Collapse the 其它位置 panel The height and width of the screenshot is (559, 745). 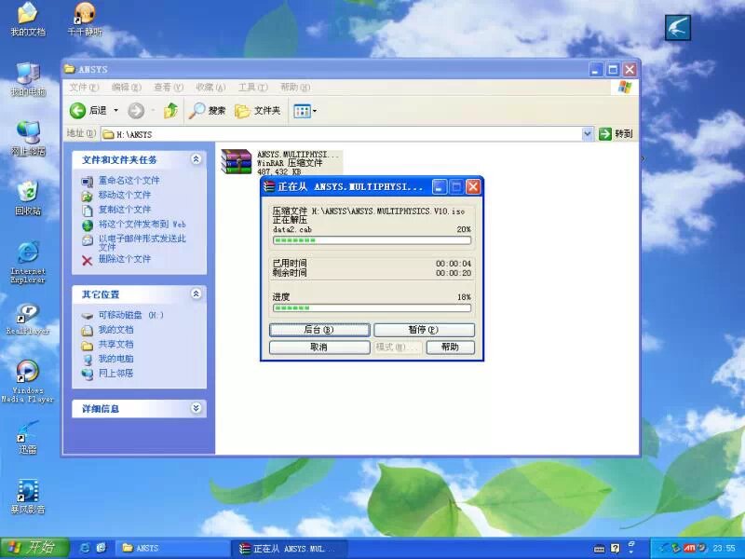pyautogui.click(x=196, y=294)
